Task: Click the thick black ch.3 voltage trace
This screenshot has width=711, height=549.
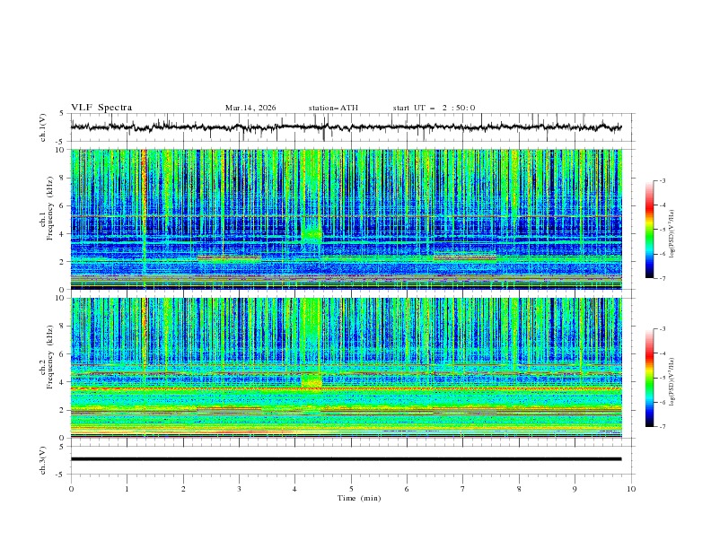Action: point(346,459)
